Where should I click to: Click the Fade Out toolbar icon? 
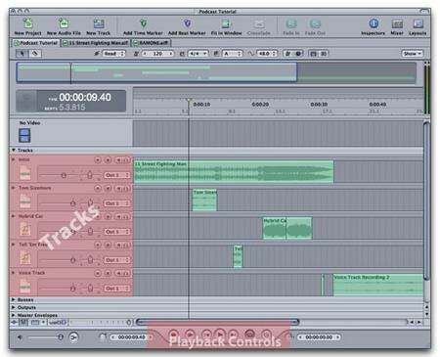(x=315, y=23)
